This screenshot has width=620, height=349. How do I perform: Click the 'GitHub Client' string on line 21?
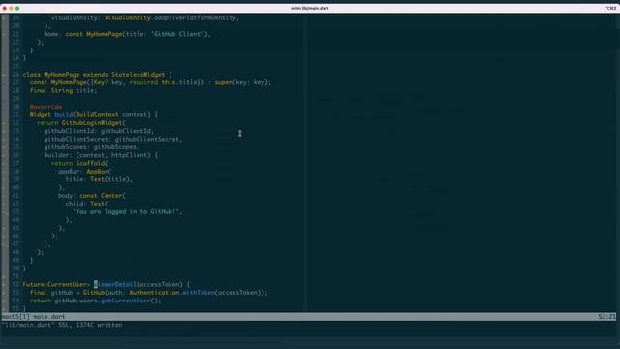tap(176, 34)
